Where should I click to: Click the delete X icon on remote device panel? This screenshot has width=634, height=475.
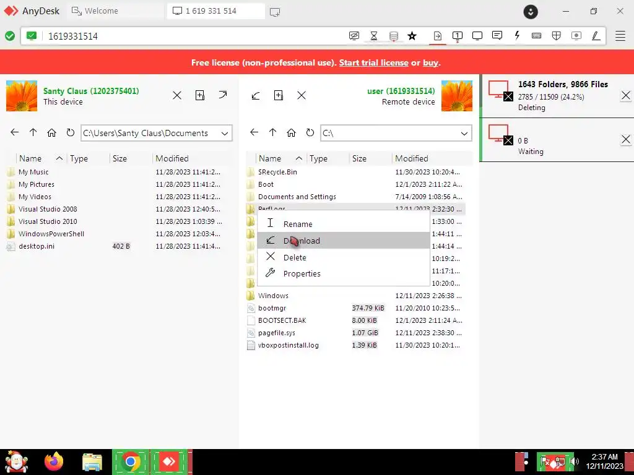point(302,95)
